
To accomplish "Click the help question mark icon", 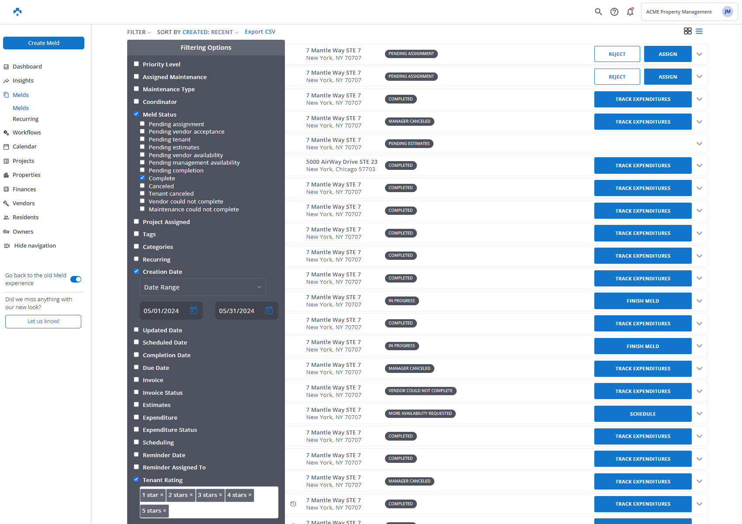I will 614,12.
